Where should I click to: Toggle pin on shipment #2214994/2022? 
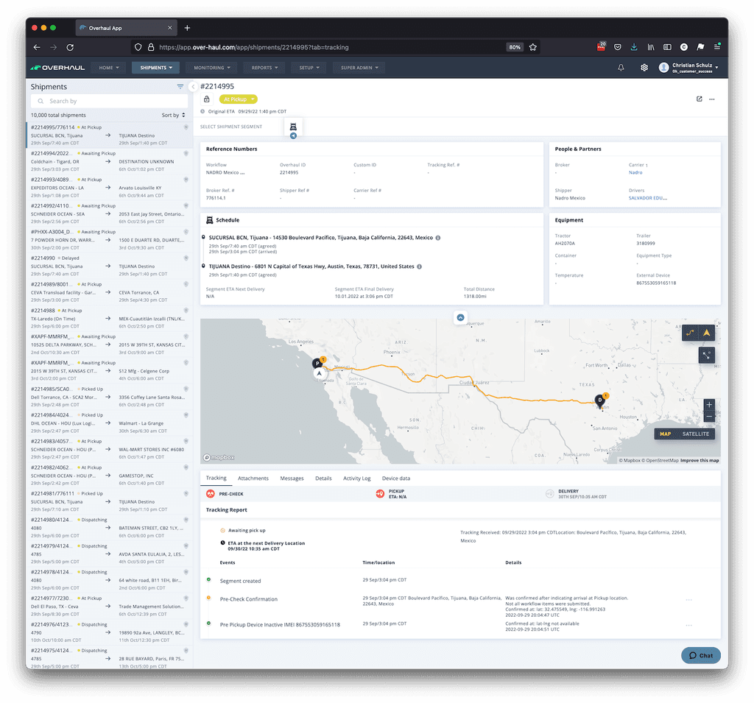(186, 153)
